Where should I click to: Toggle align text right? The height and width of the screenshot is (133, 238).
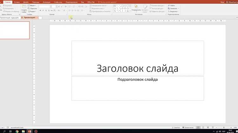[x=75, y=10]
